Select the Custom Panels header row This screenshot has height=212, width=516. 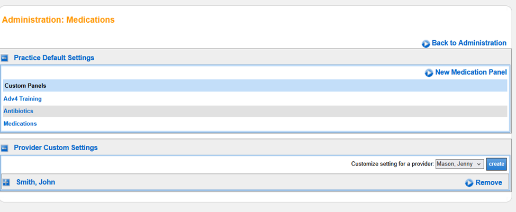click(25, 86)
